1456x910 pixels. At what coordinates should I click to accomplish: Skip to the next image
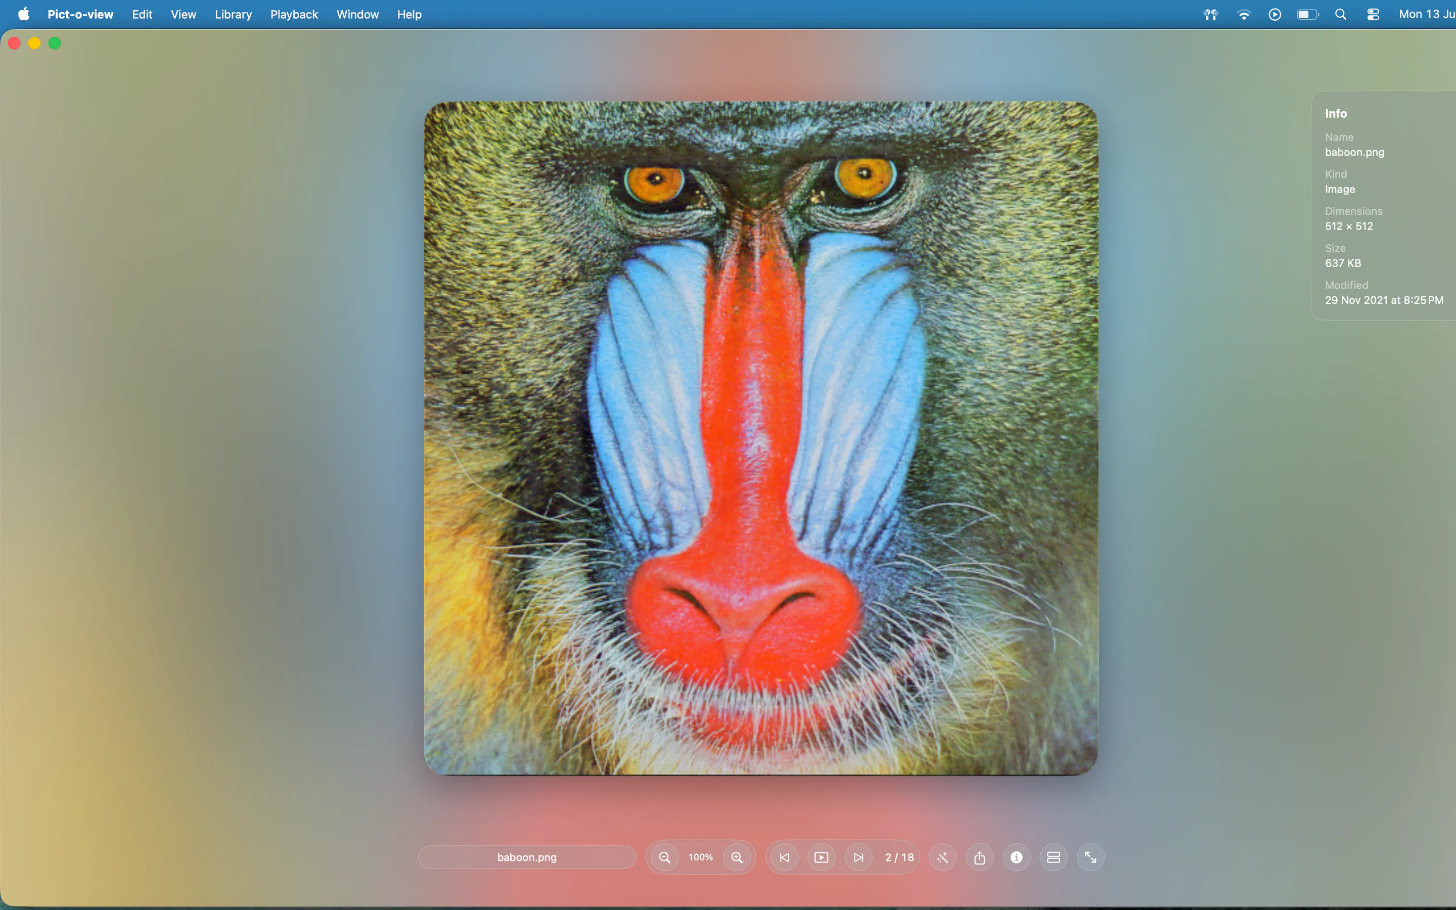858,857
